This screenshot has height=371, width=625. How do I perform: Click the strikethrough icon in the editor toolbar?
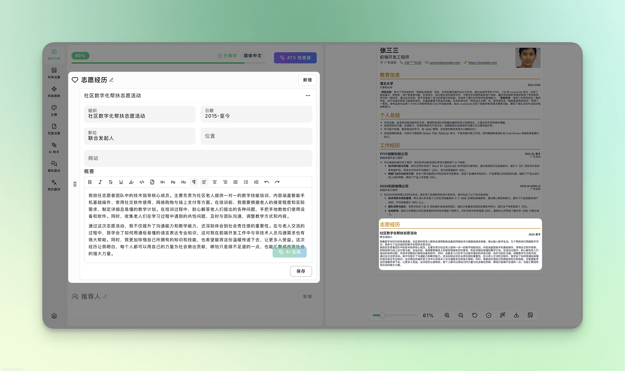pos(111,182)
